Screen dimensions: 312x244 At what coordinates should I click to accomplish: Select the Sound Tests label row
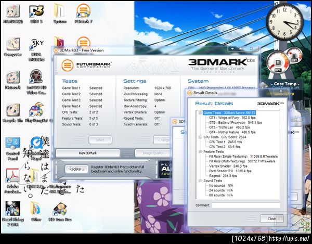(213, 181)
